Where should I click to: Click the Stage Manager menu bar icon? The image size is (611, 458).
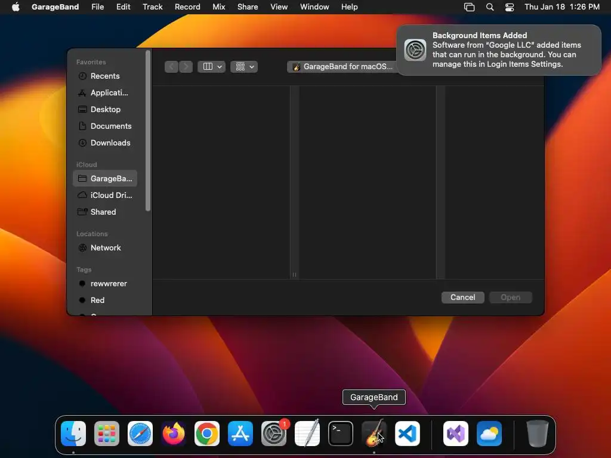pos(469,7)
